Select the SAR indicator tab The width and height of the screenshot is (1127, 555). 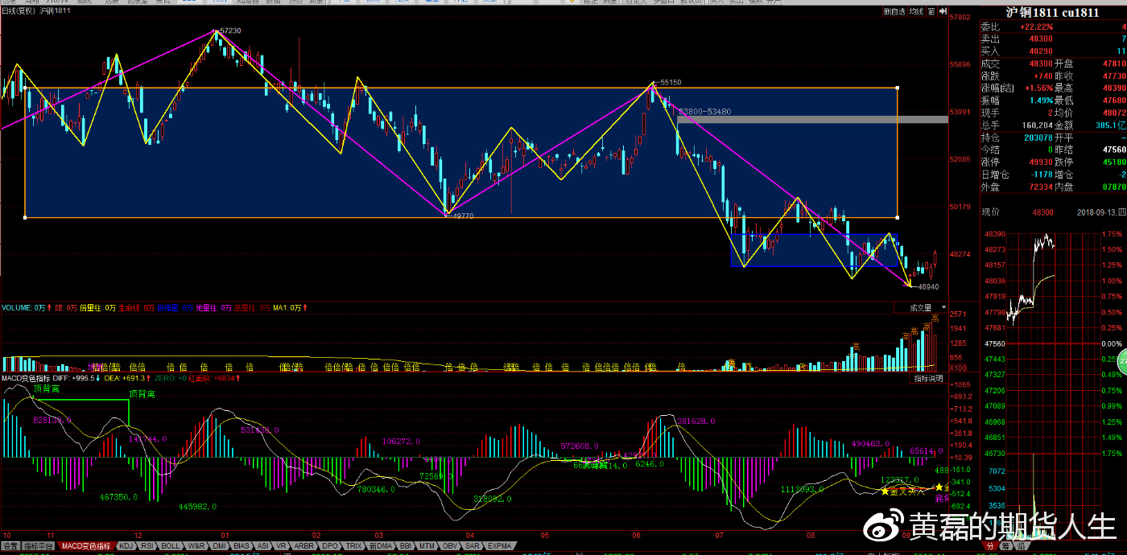(x=473, y=546)
